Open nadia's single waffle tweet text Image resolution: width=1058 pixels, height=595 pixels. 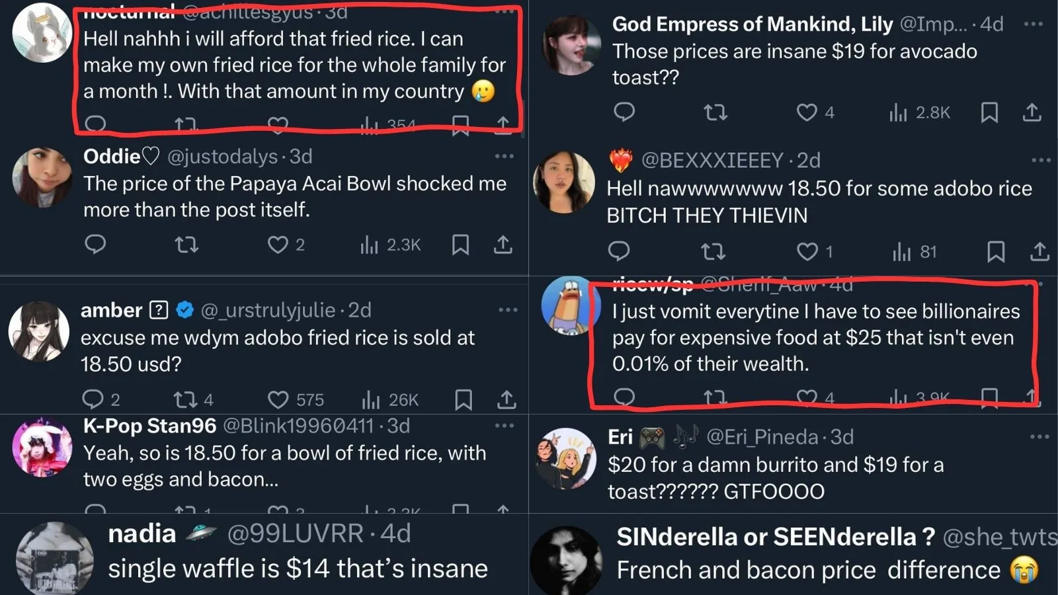pos(298,569)
